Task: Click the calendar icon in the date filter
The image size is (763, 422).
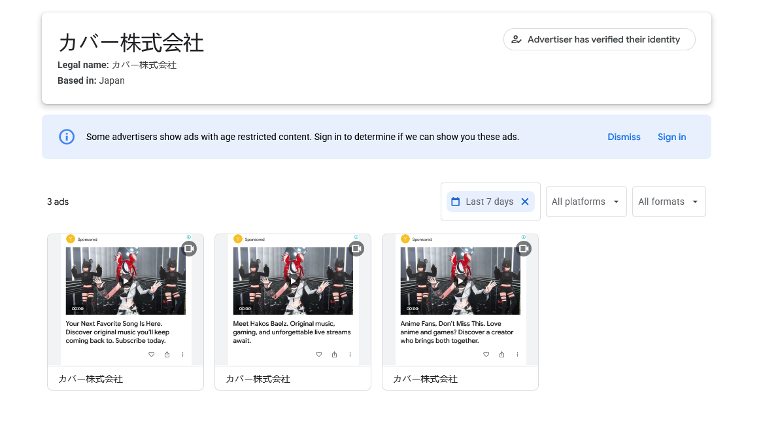Action: point(456,202)
